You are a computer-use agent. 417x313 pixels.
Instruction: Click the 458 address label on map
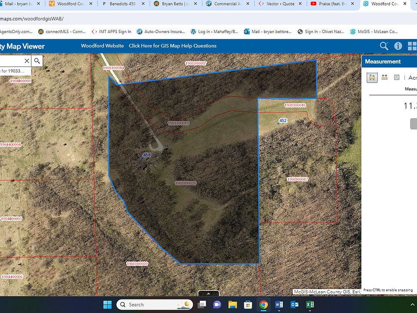[x=146, y=155]
